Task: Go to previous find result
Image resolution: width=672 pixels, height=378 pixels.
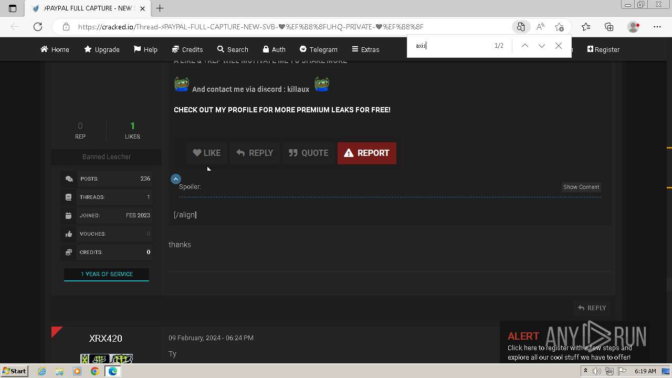Action: [524, 46]
